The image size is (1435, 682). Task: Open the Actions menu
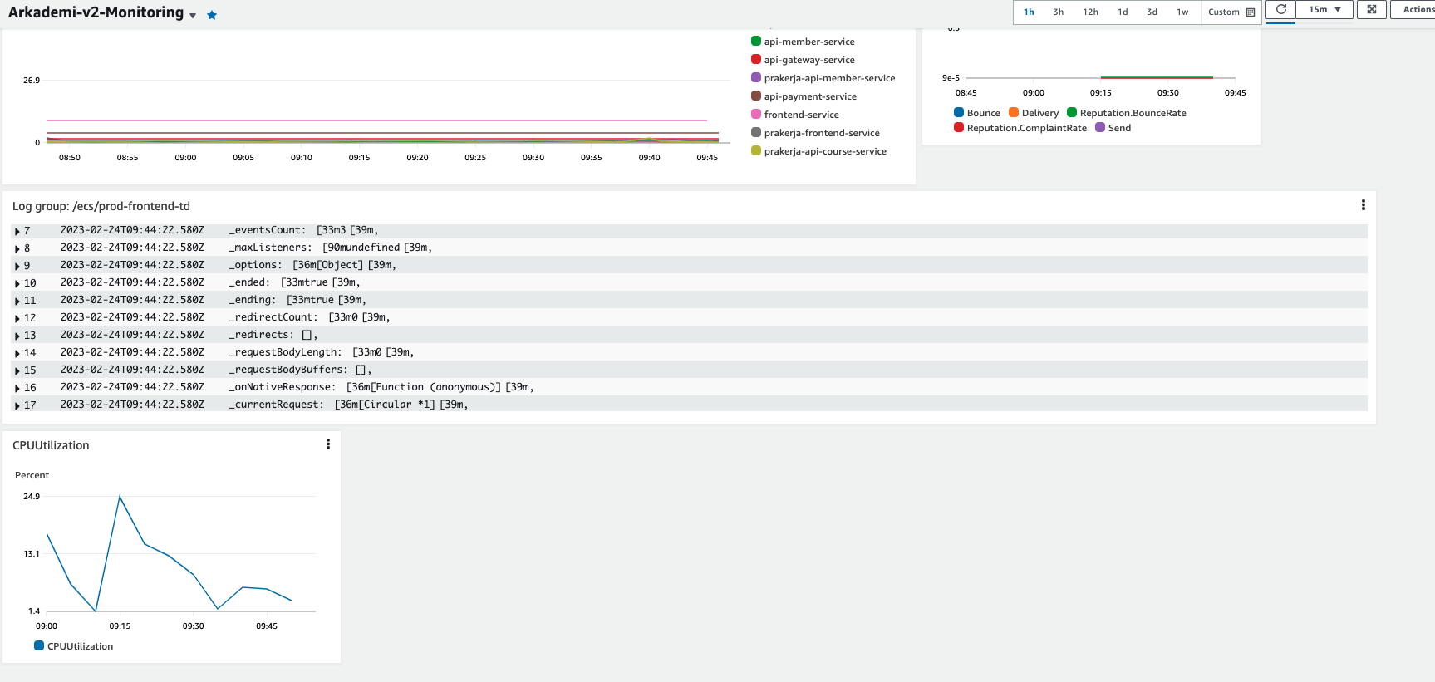[1417, 10]
